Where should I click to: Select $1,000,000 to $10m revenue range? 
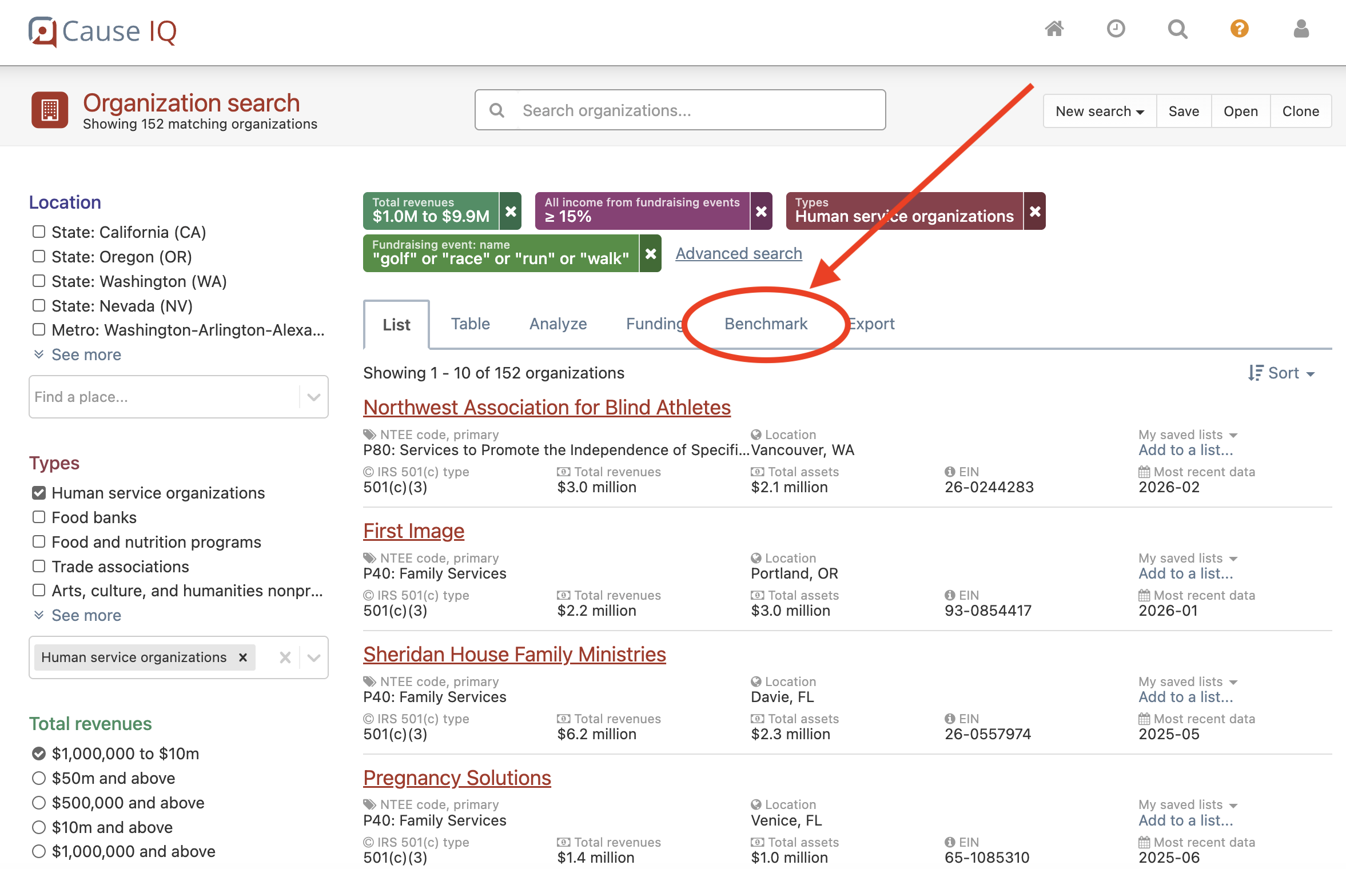click(39, 754)
